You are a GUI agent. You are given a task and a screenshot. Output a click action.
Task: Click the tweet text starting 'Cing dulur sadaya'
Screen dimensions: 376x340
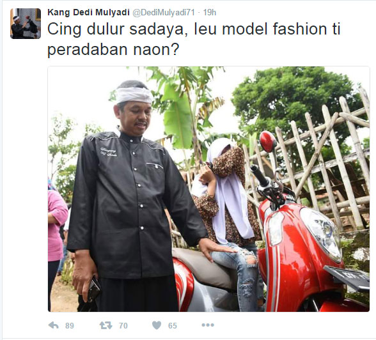click(x=194, y=39)
